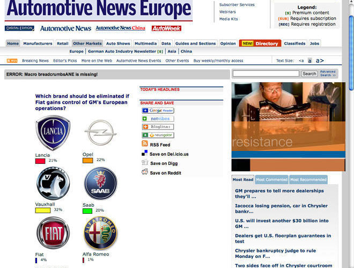Click the Reddit alien icon
Image resolution: width=354 pixels, height=268 pixels.
click(x=145, y=172)
